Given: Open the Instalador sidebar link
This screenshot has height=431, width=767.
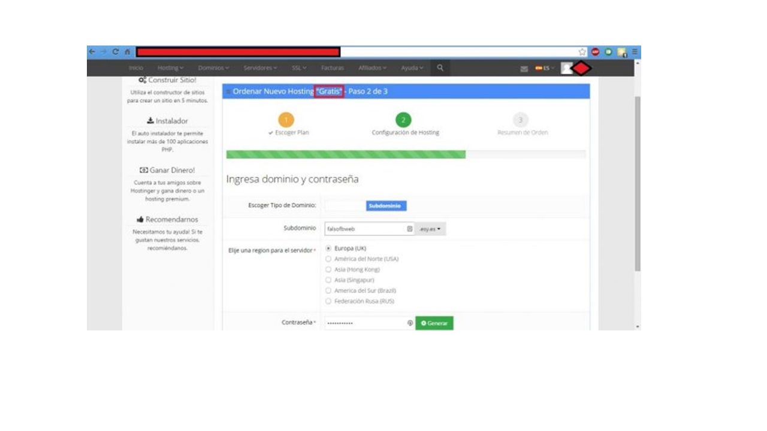Looking at the screenshot, I should [167, 121].
